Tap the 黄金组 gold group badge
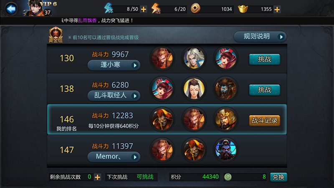Image resolution: width=334 pixels, height=188 pixels. tap(56, 35)
